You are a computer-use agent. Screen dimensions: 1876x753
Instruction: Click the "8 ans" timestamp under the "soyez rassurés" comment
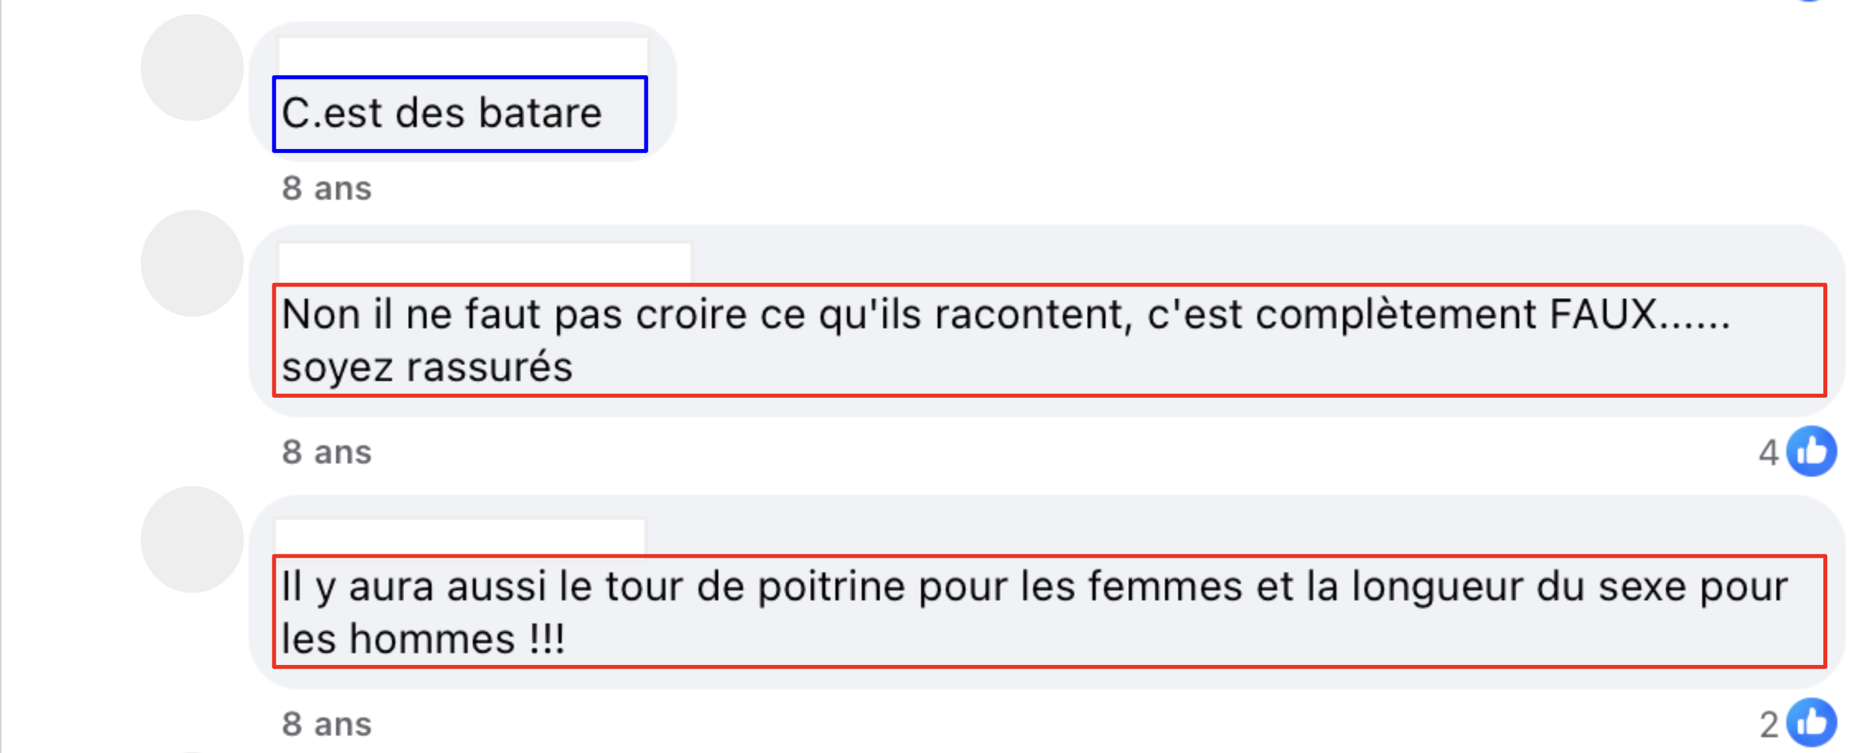point(327,452)
